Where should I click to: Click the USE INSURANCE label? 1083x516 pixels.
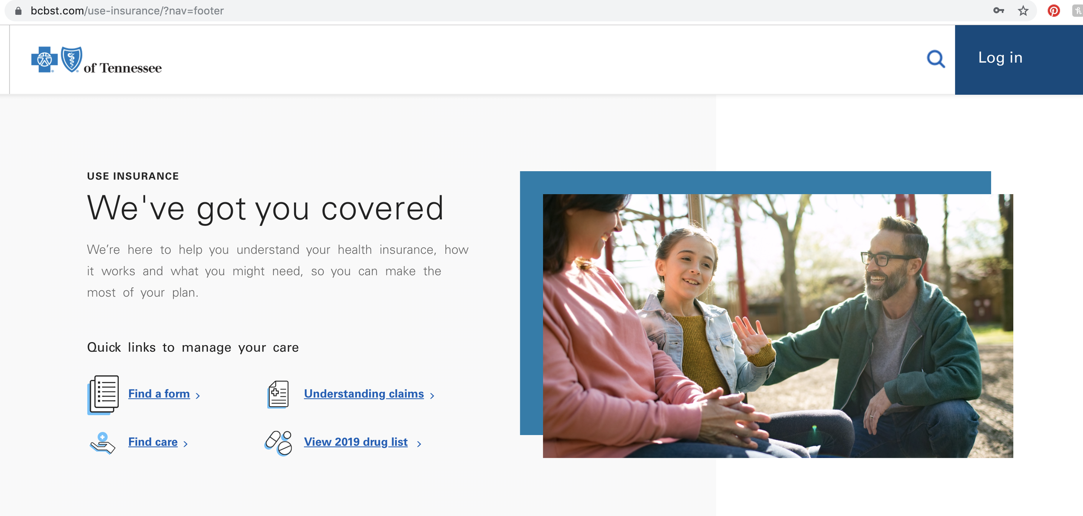click(133, 176)
